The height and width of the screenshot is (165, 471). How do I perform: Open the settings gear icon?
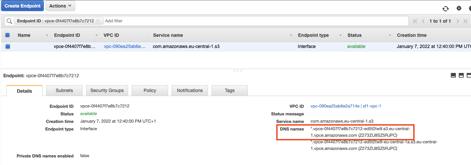pos(459,9)
